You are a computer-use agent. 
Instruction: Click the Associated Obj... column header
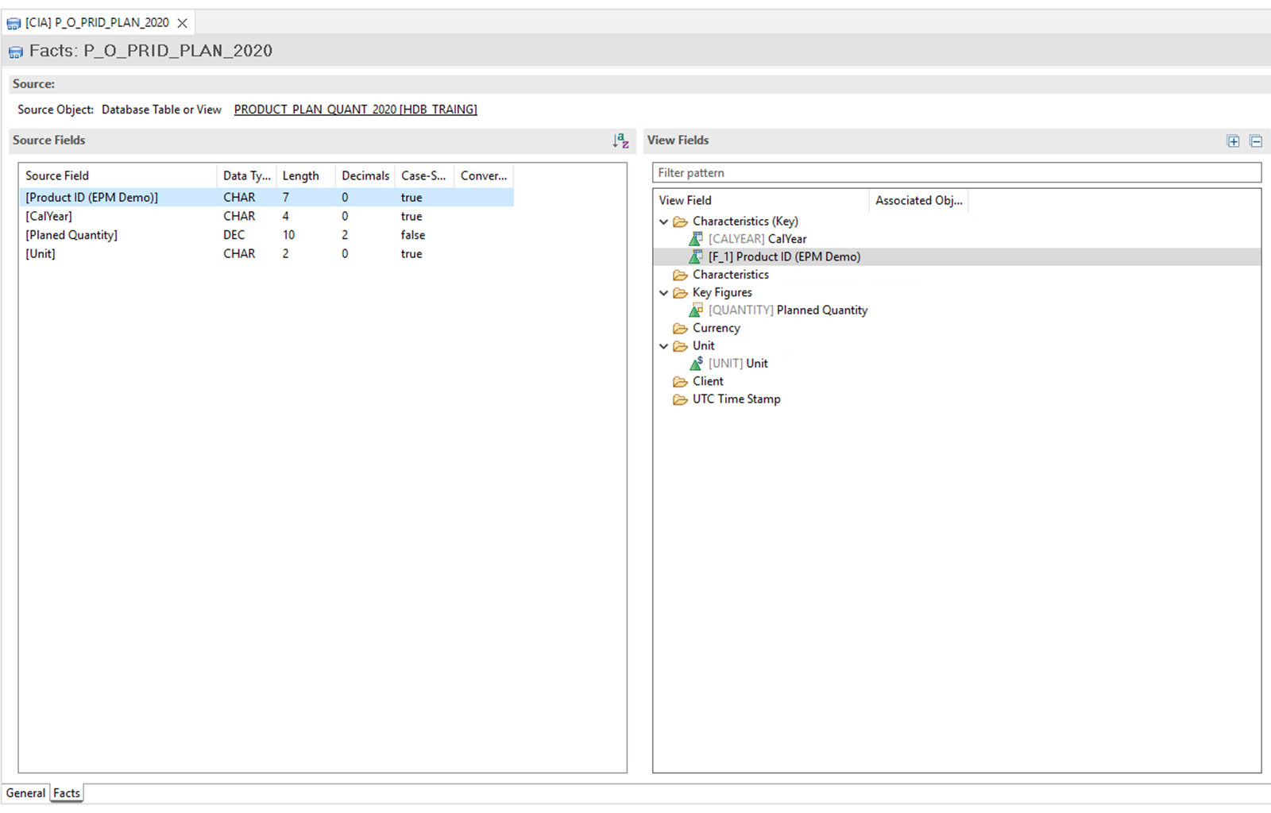tap(918, 200)
